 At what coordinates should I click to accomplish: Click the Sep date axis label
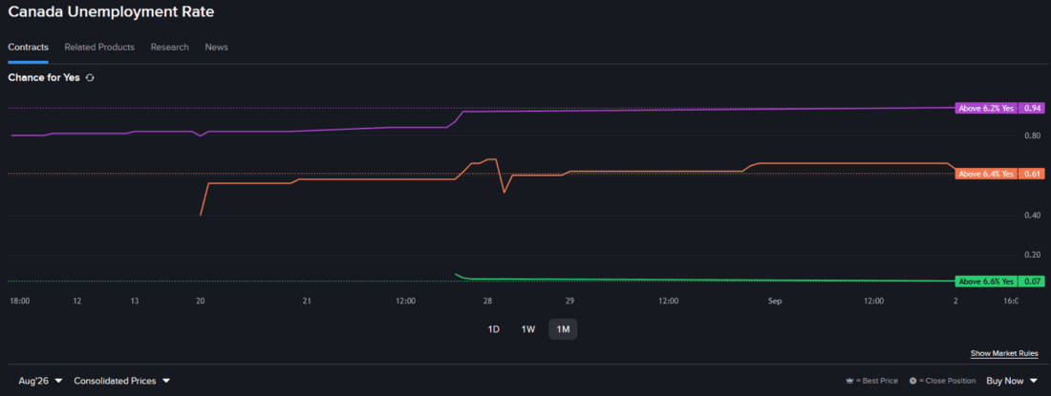coord(775,302)
